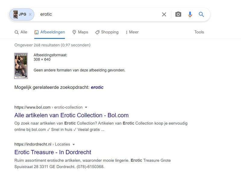Image resolution: width=241 pixels, height=175 pixels.
Task: Click the related search term erotic
Action: tap(98, 87)
